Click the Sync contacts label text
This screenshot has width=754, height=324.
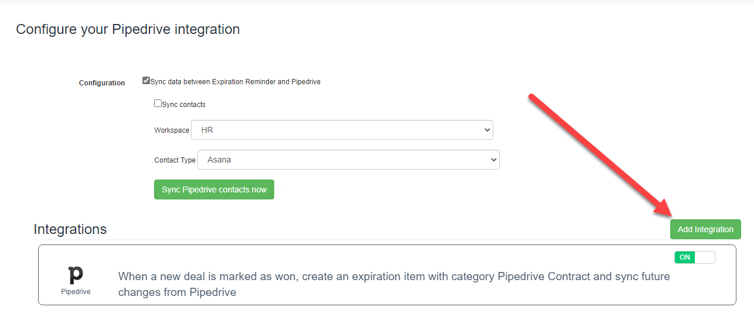coord(184,105)
